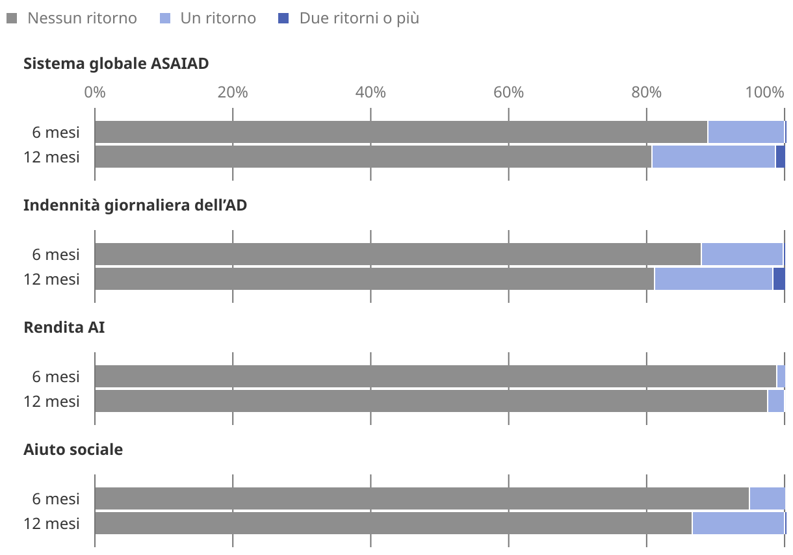Click the dark blue Due ritorni legend swatch

(283, 19)
